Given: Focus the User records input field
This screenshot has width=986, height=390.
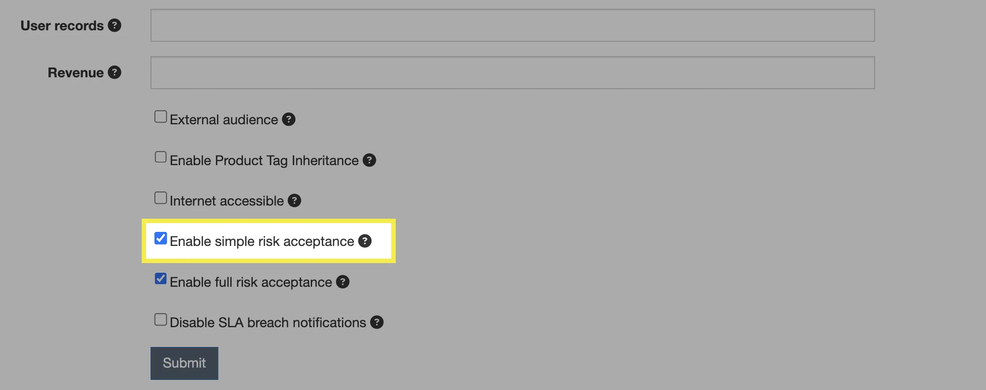Looking at the screenshot, I should [512, 25].
